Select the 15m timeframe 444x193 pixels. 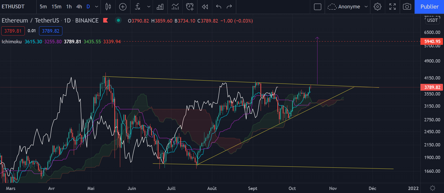[x=56, y=7]
